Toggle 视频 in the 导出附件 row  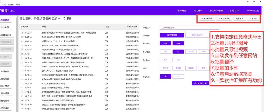pyautogui.click(x=178, y=60)
